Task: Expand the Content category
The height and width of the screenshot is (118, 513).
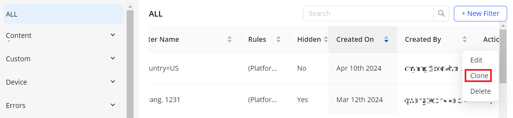Action: coord(113,35)
